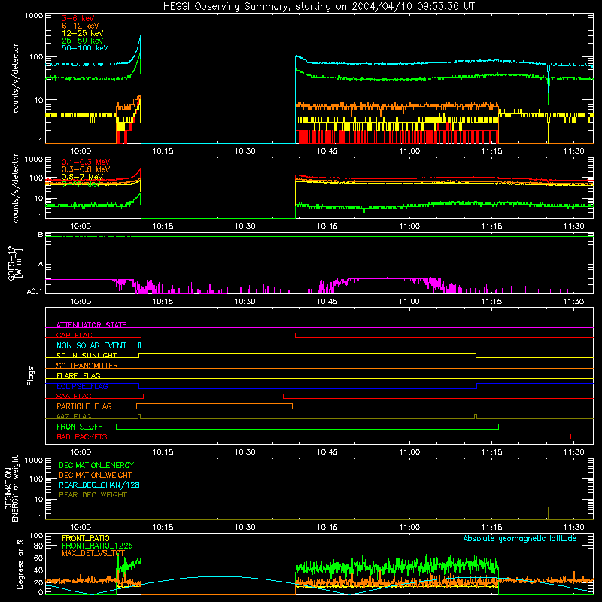Screen dimensions: 602x602
Task: Click the 0.8-7 MeV legend label
Action: 83,177
